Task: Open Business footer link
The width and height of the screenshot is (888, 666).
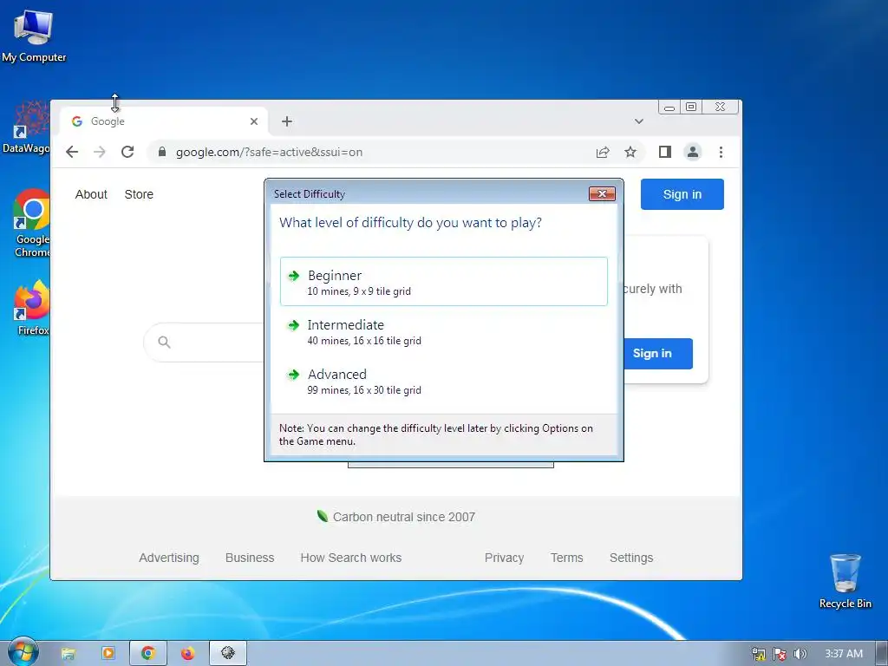Action: 250,558
